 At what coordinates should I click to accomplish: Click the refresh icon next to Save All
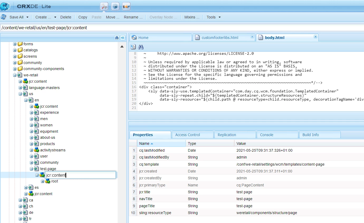point(3,17)
